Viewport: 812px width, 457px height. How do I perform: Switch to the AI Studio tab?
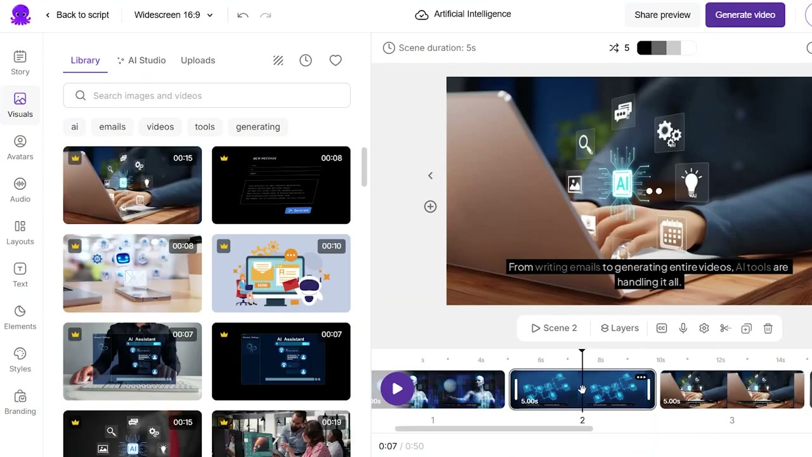[x=141, y=60]
